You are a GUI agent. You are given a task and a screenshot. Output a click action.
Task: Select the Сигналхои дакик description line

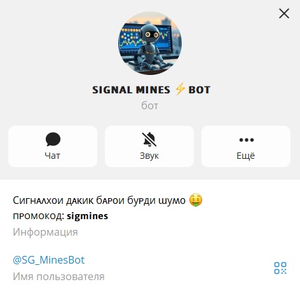click(99, 201)
